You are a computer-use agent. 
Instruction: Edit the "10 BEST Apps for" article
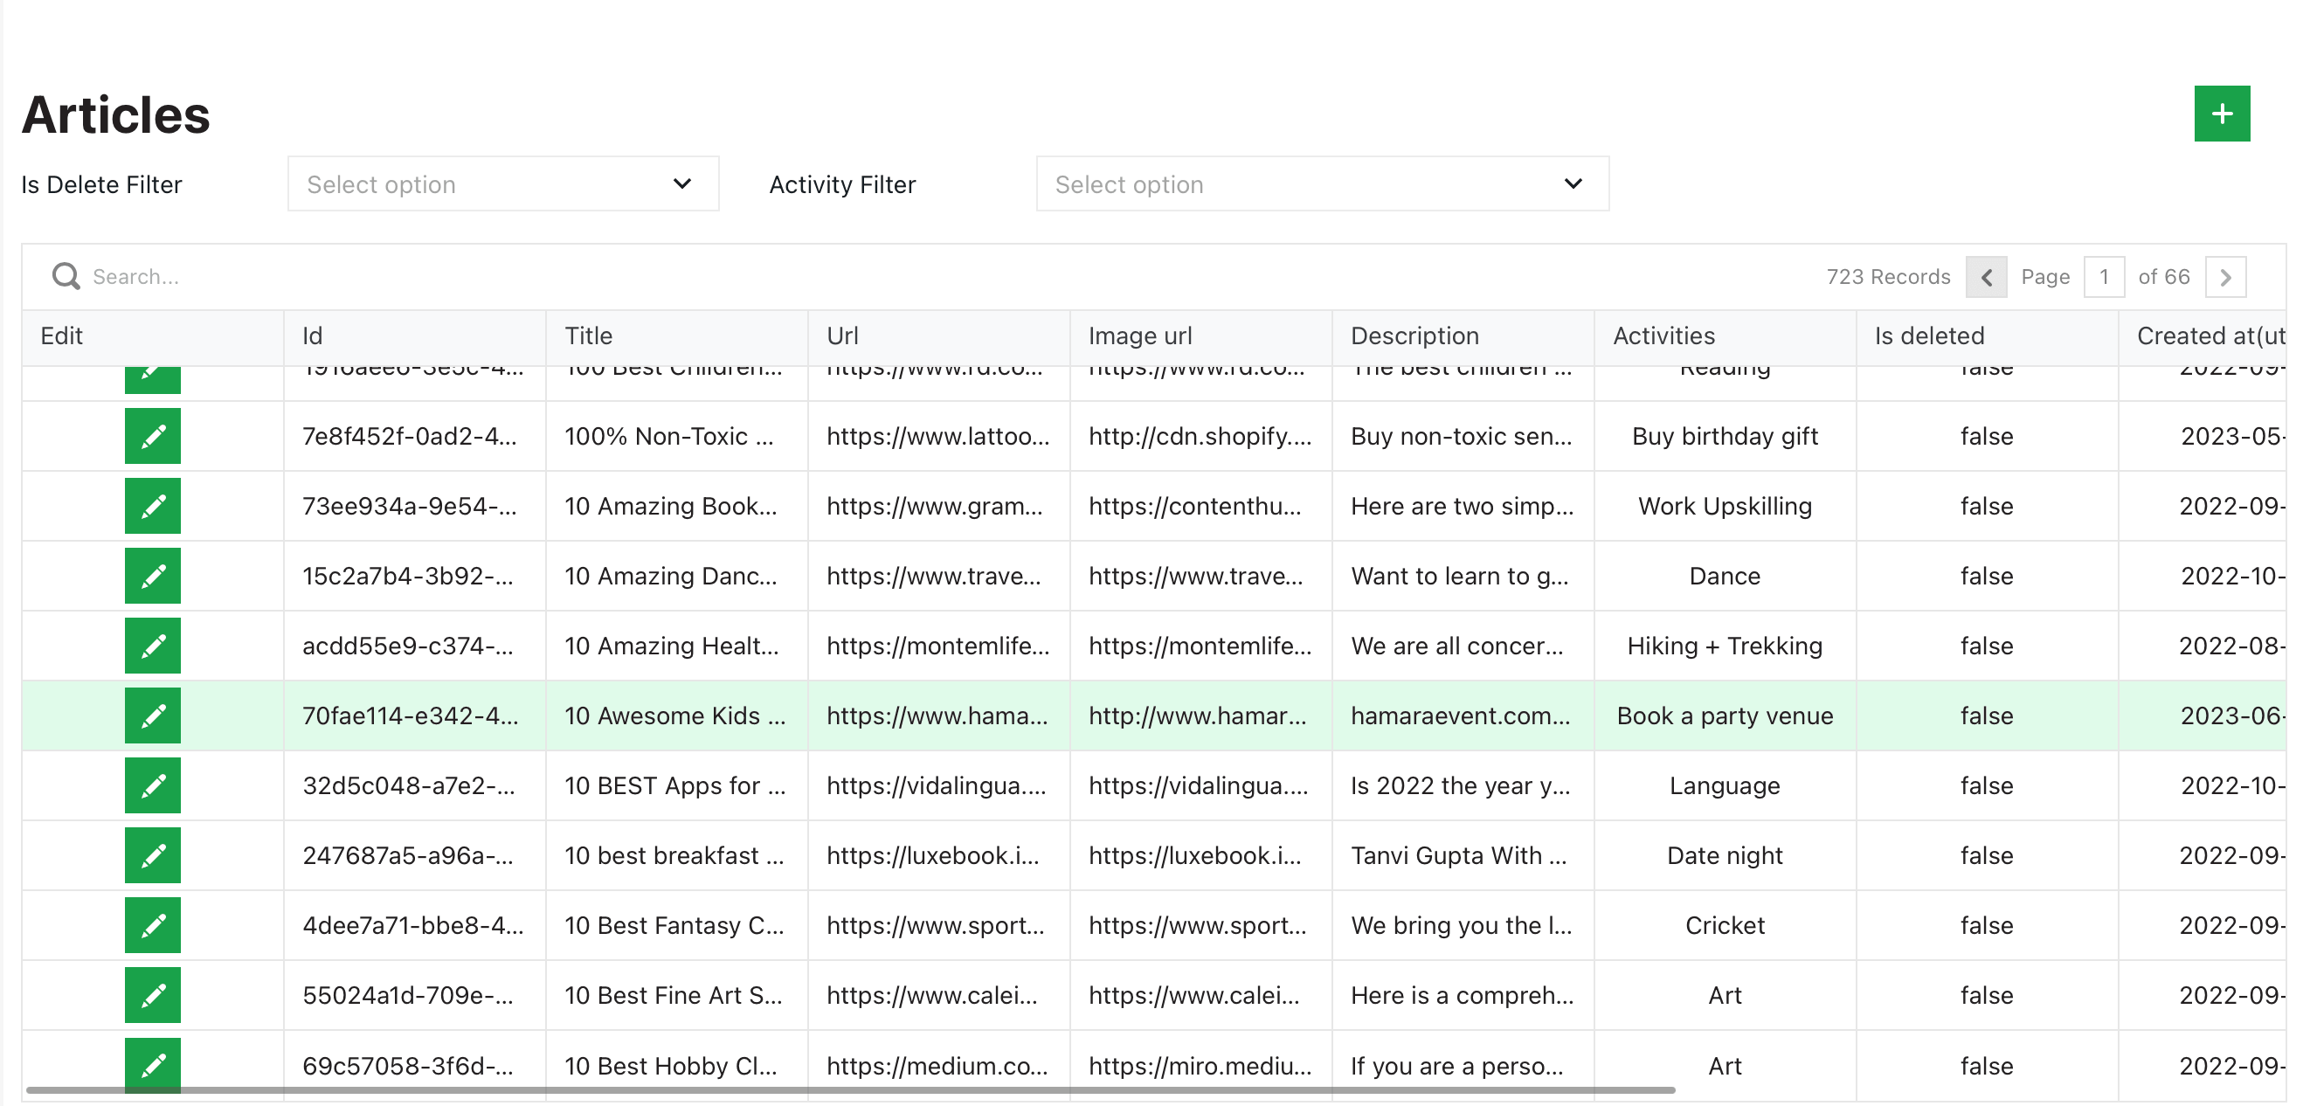(x=152, y=785)
